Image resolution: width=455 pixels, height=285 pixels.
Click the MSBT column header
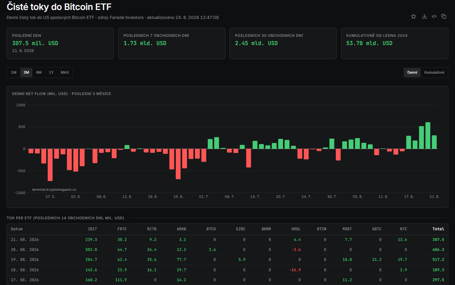[347, 229]
